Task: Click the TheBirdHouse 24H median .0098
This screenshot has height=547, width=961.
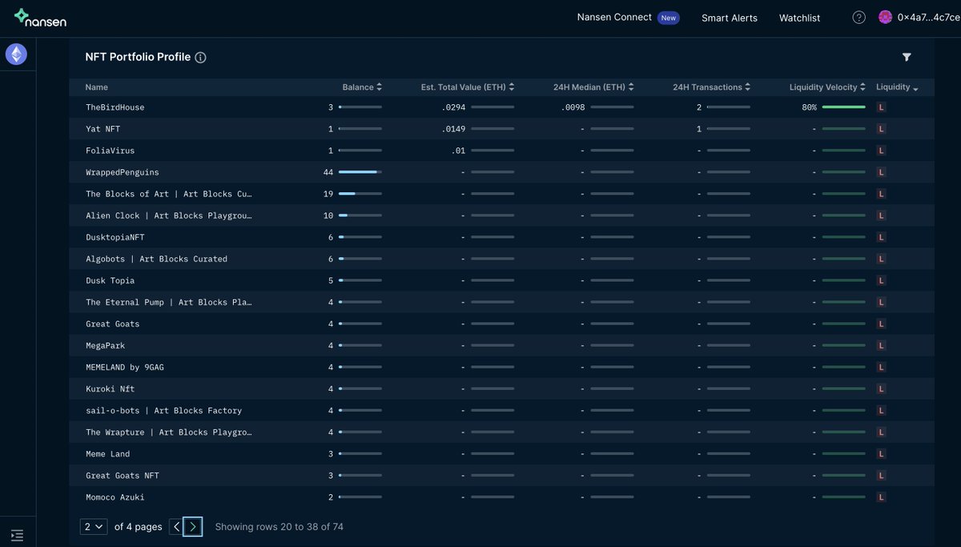Action: point(573,107)
